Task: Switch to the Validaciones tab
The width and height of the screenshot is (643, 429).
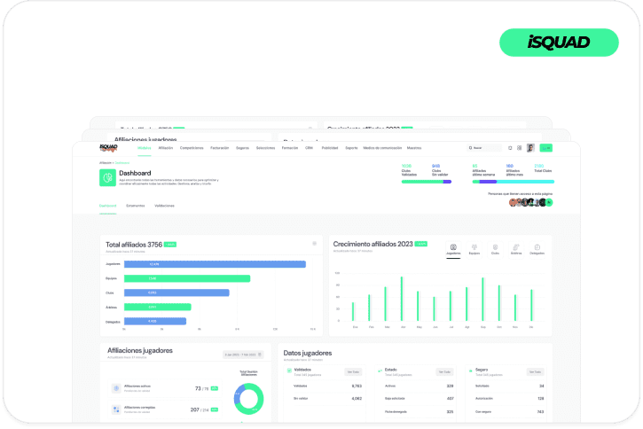Action: pyautogui.click(x=164, y=206)
